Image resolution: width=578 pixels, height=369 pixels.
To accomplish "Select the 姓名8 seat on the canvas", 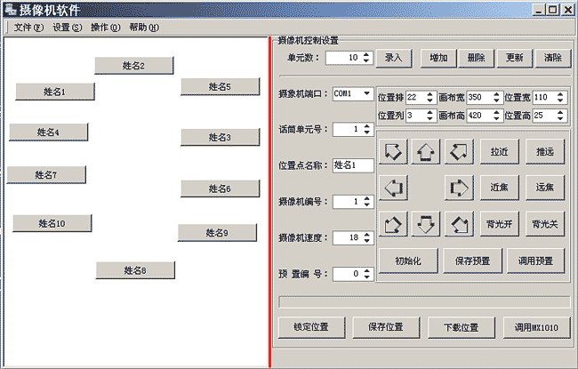I will [135, 270].
